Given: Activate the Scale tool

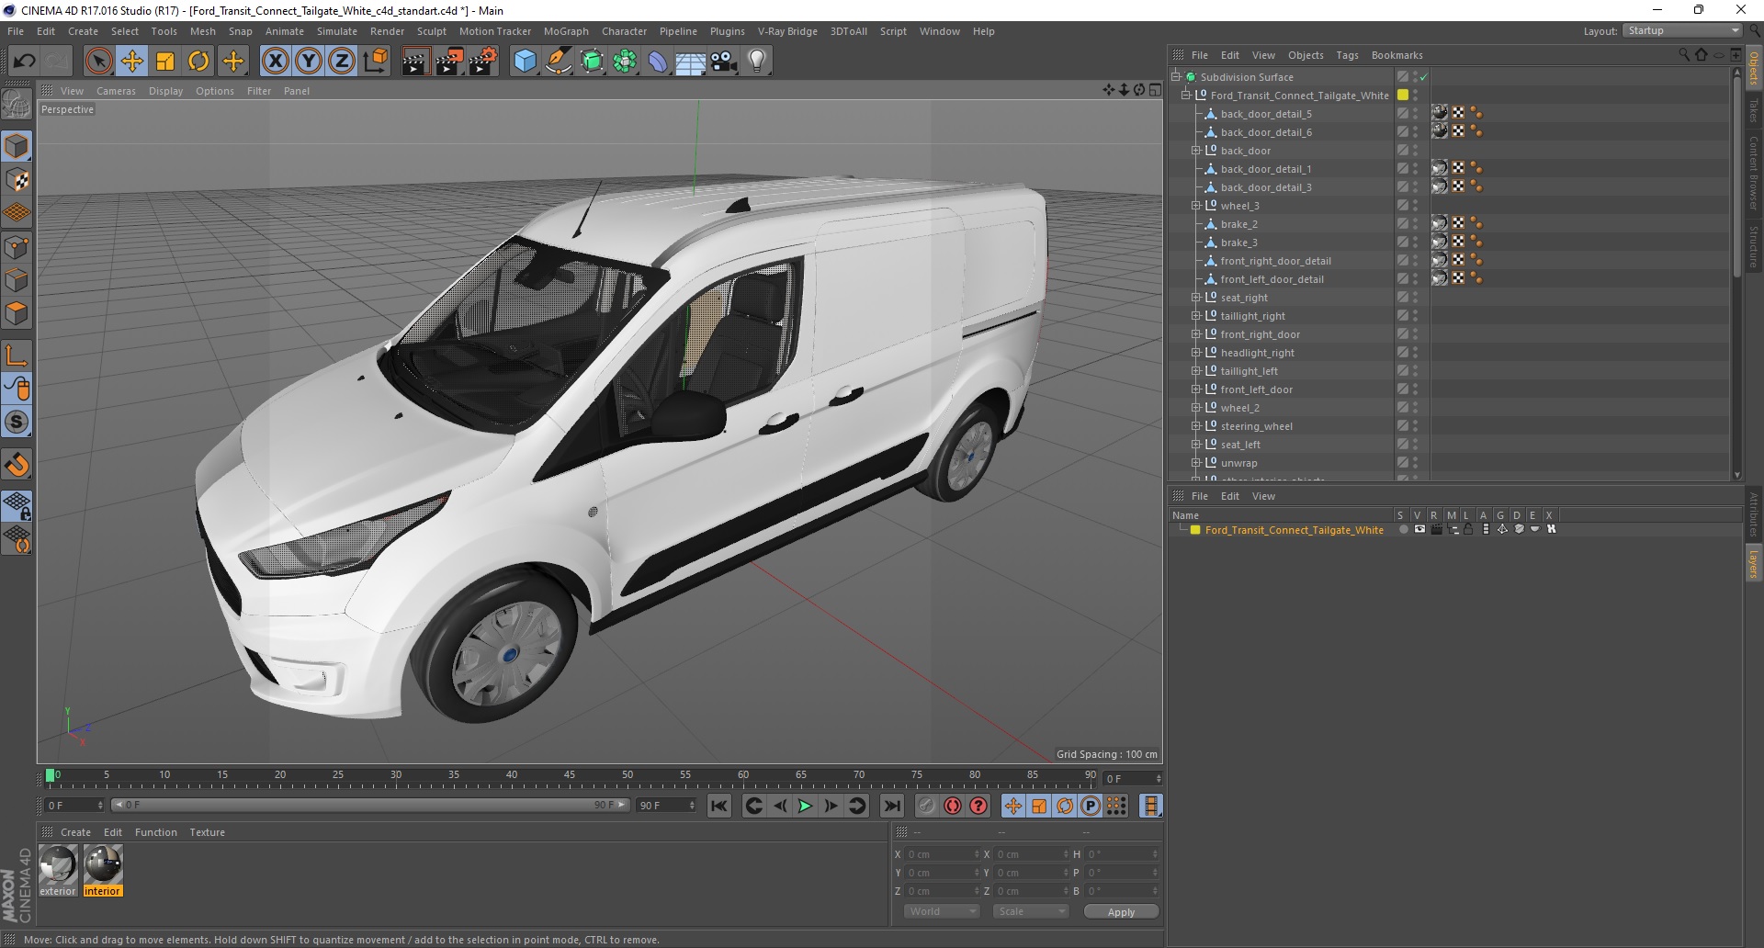Looking at the screenshot, I should 165,62.
